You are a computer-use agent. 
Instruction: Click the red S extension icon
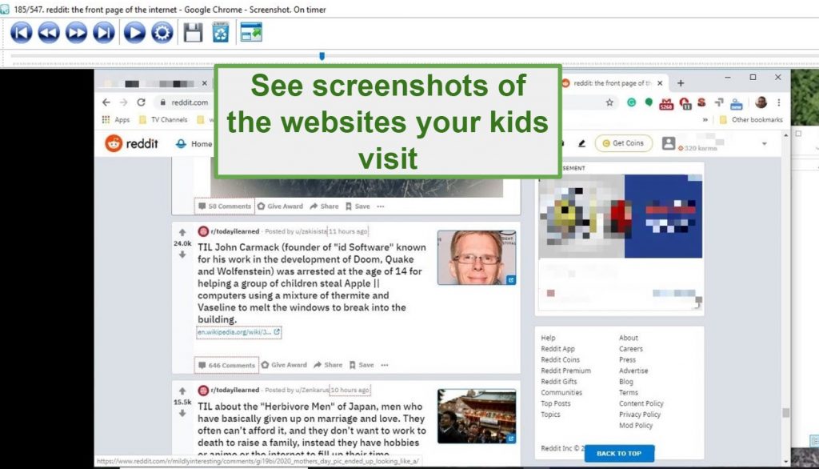701,102
